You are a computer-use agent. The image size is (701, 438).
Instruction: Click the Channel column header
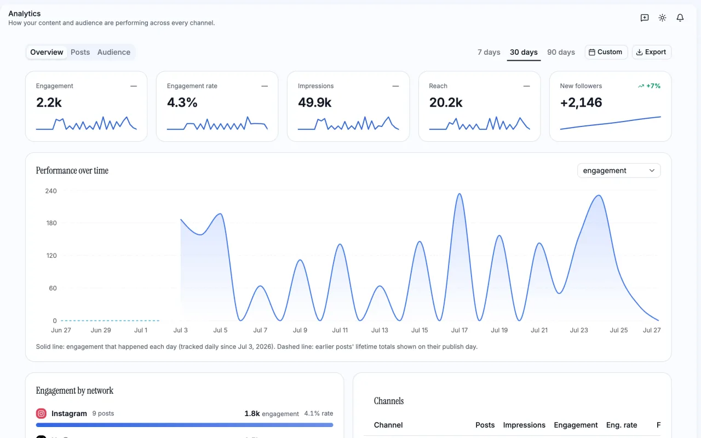point(388,425)
